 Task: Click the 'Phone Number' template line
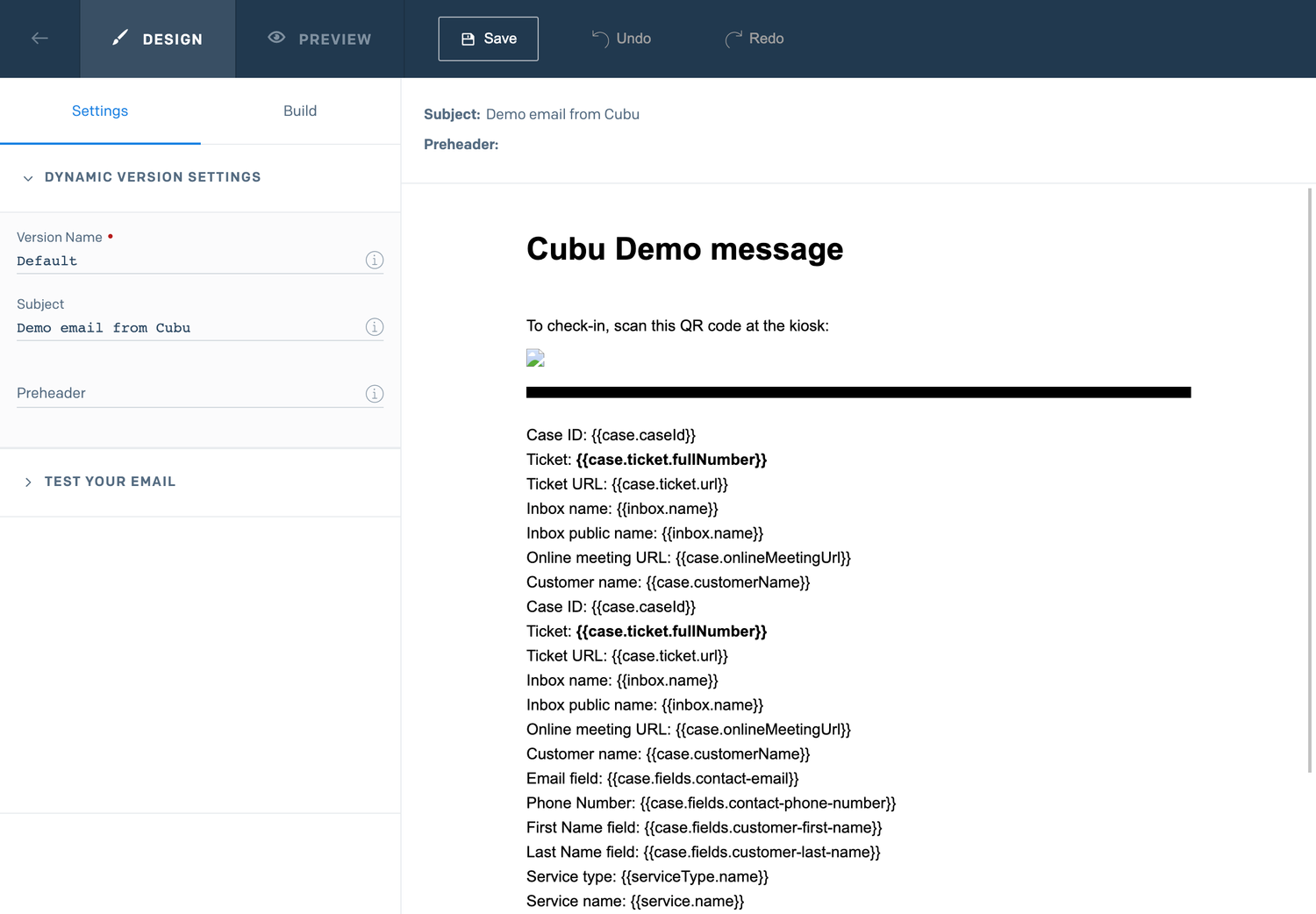pos(712,803)
